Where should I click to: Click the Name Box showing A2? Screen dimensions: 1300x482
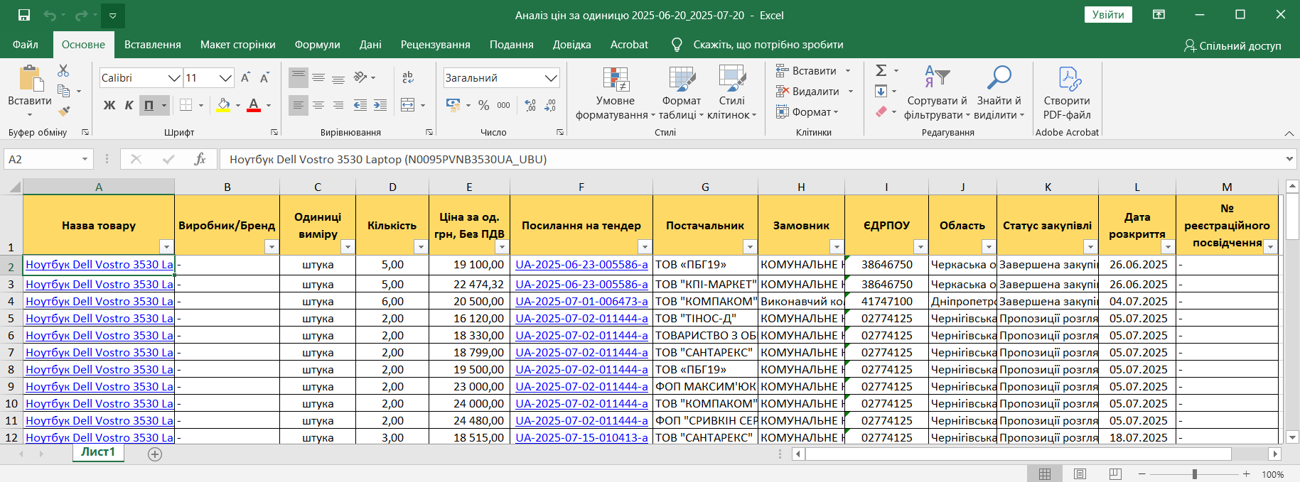(43, 159)
